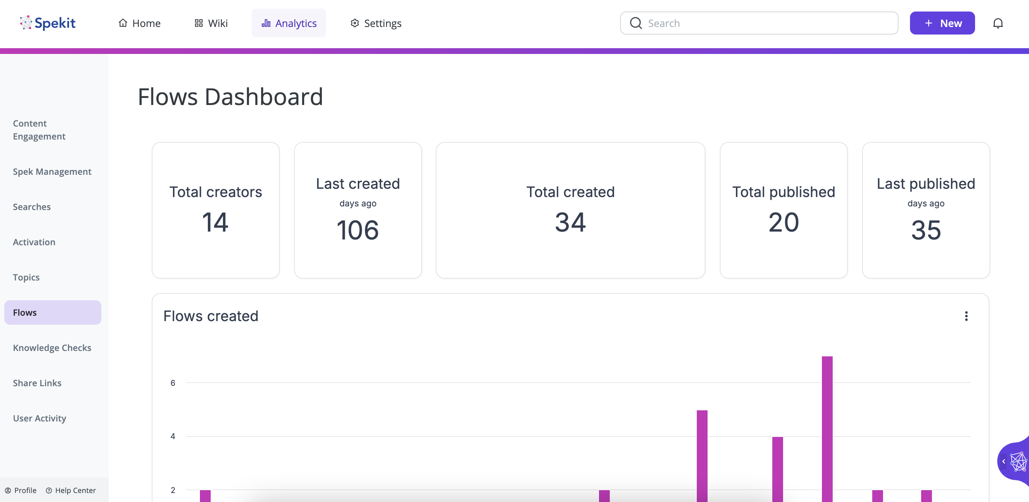Select Flows in the sidebar
The width and height of the screenshot is (1029, 502).
coord(53,312)
